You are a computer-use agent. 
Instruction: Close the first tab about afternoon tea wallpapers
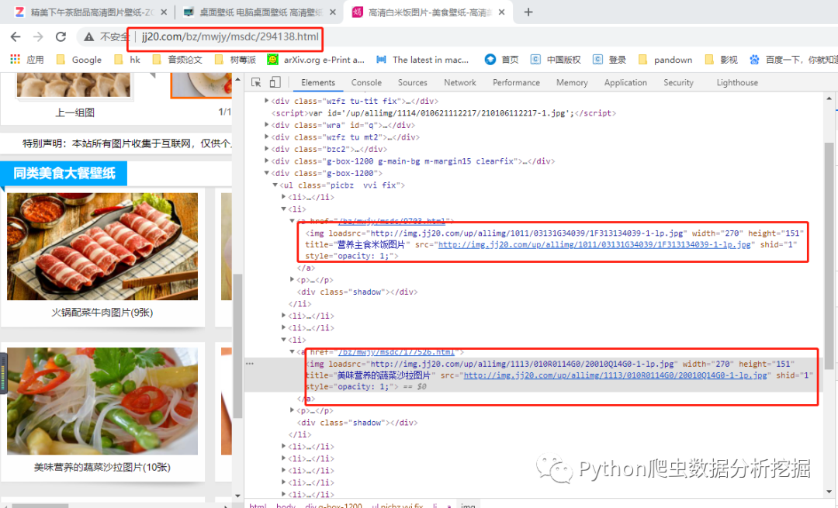pyautogui.click(x=164, y=12)
